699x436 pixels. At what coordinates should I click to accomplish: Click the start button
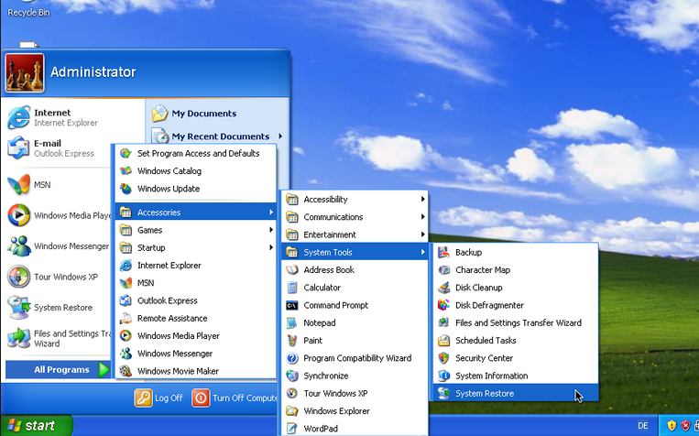click(36, 425)
